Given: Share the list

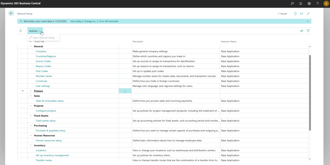Looking at the screenshot, I should click(302, 31).
